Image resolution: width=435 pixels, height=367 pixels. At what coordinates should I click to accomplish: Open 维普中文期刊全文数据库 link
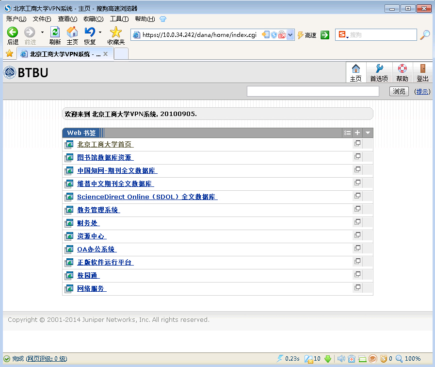click(x=115, y=184)
